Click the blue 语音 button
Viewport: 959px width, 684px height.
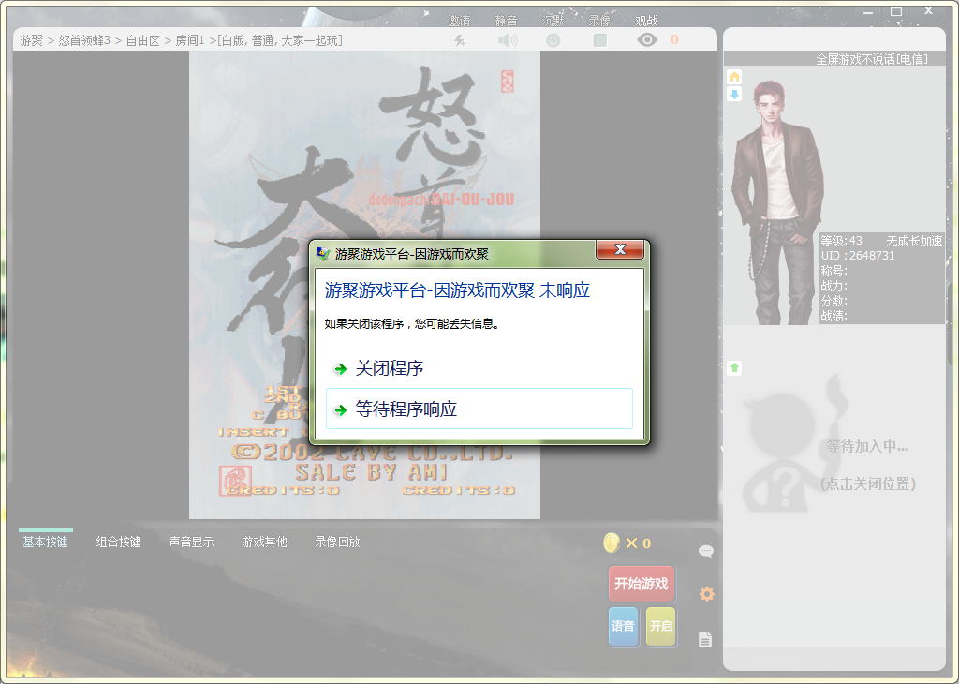(x=623, y=626)
